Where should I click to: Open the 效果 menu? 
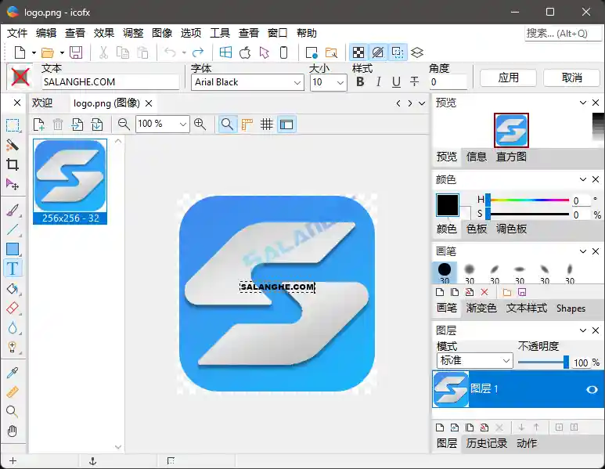(x=104, y=33)
